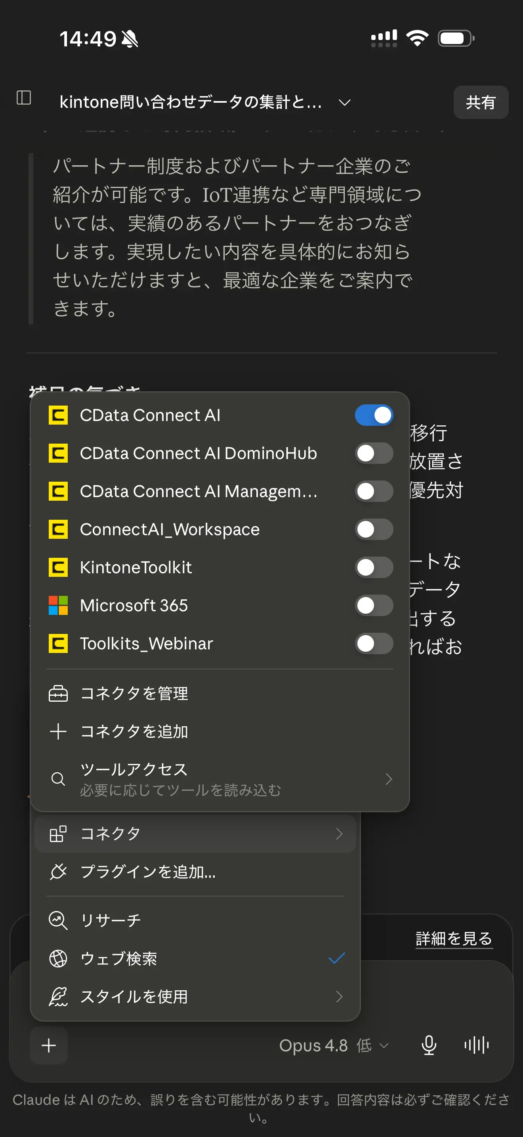Viewport: 523px width, 1137px height.
Task: Turn on the ConnectAI_Workspace switch
Action: (374, 529)
